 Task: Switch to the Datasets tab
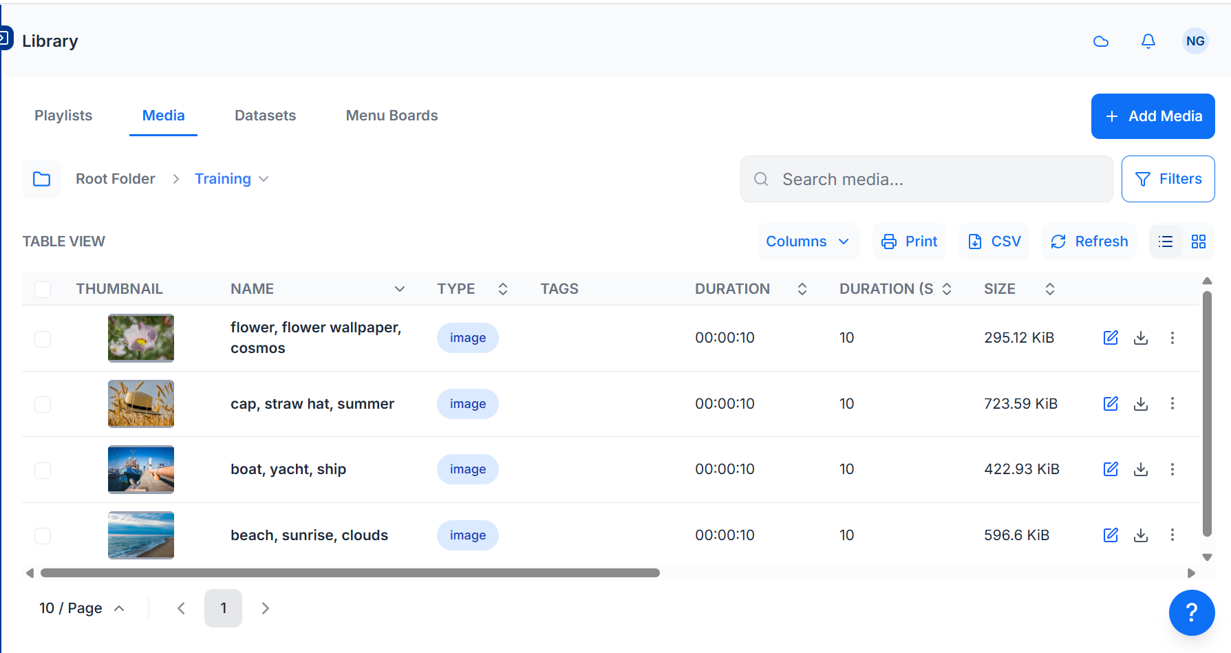coord(266,116)
